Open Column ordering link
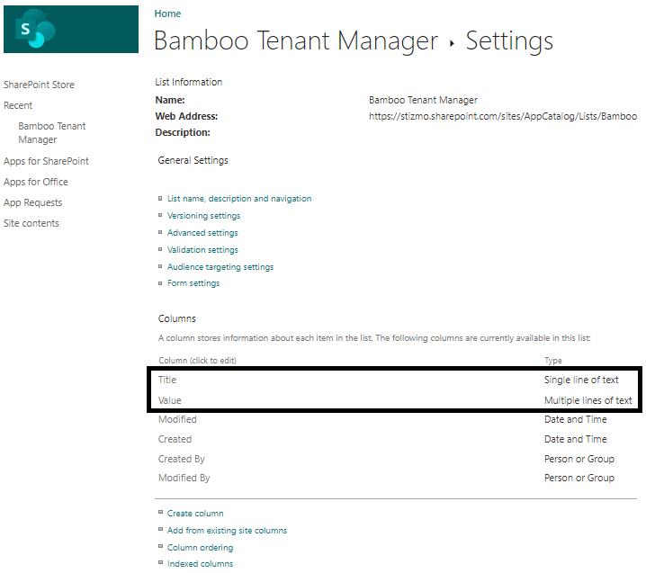 201,548
